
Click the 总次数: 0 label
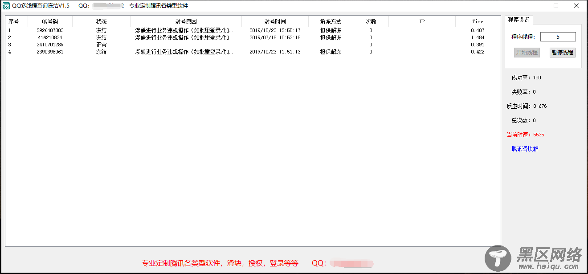pyautogui.click(x=523, y=120)
